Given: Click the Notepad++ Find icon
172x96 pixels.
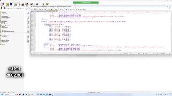Looking at the screenshot, I should [51, 10].
